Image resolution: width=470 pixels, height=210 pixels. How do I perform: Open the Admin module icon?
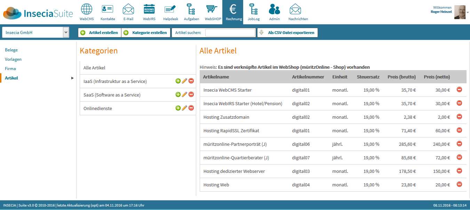click(274, 9)
